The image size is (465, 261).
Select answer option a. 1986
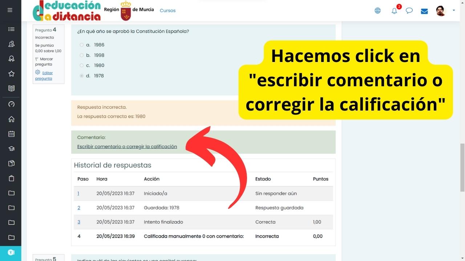pos(81,45)
